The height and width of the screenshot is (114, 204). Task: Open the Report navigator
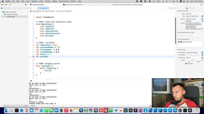pos(27,8)
